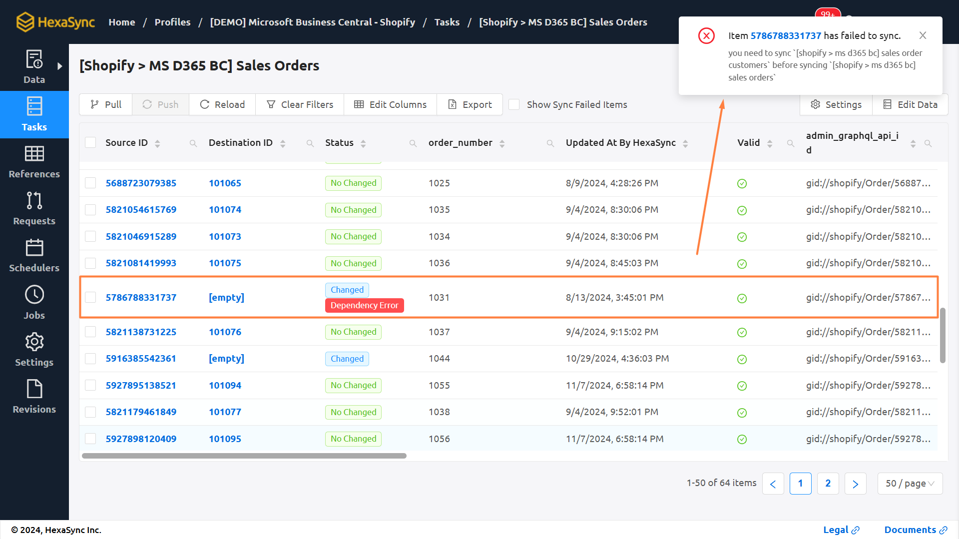Open source ID 5786788331737 in table
Viewport: 959px width, 539px height.
tap(141, 297)
